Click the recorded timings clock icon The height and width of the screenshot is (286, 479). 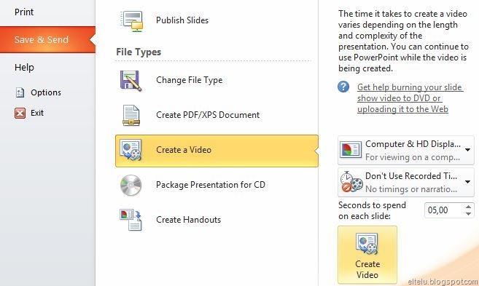pos(351,182)
